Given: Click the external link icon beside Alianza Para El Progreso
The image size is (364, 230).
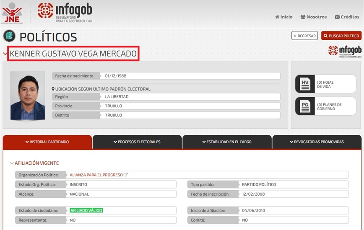Looking at the screenshot, I should tap(126, 175).
